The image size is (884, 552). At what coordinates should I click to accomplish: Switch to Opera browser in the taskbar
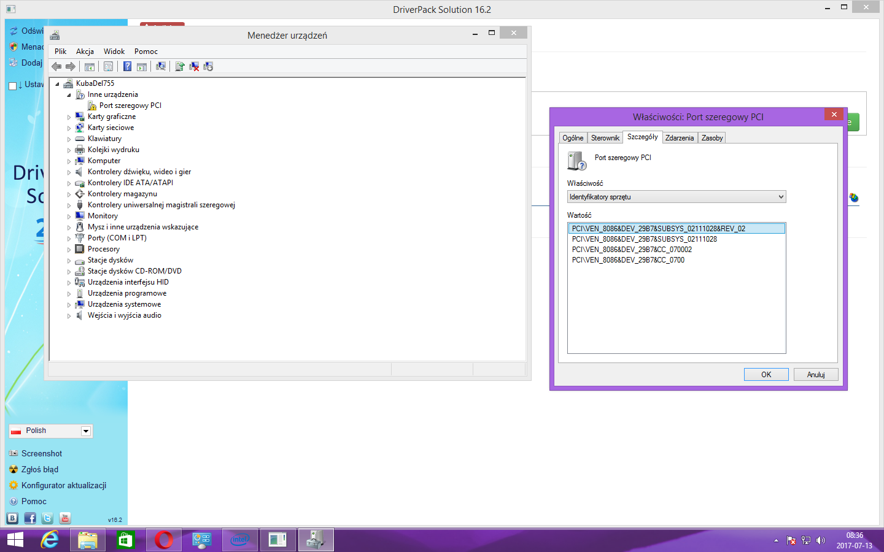tap(164, 540)
